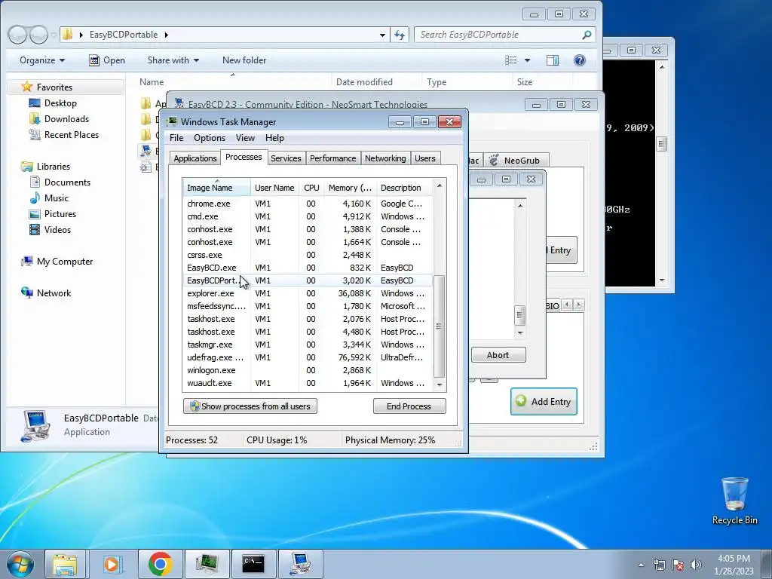
Task: Open the Documents library
Action: pyautogui.click(x=67, y=182)
